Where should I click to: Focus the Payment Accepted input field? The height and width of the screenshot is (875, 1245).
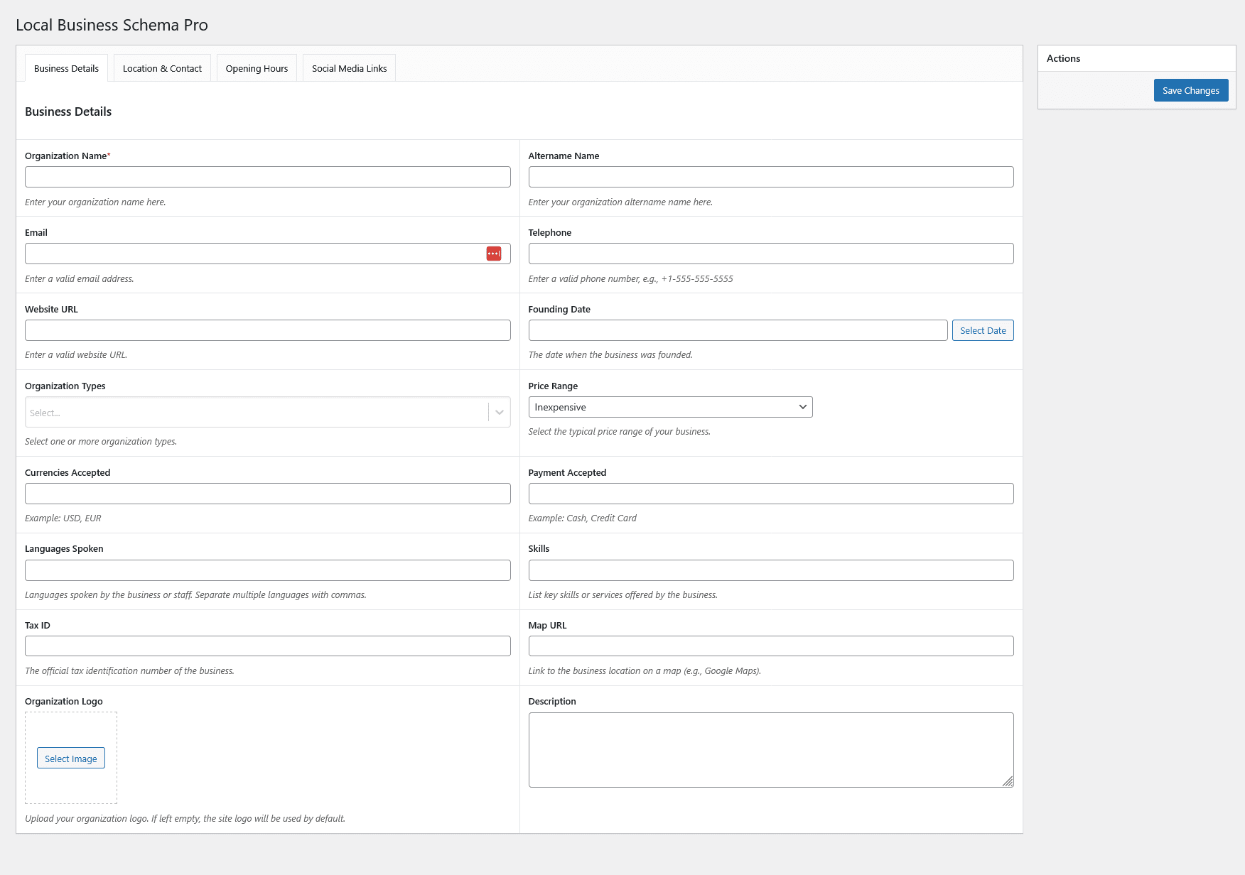tap(771, 494)
